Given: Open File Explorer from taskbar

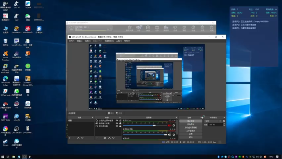Looking at the screenshot, I should [x=13, y=157].
